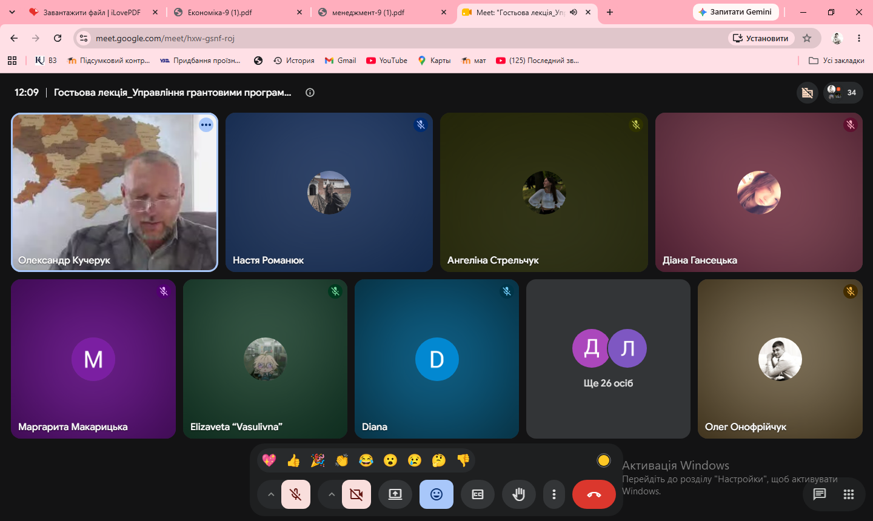Select Настя Романюк's video tile
Screen dimensions: 873x521
pyautogui.click(x=329, y=192)
